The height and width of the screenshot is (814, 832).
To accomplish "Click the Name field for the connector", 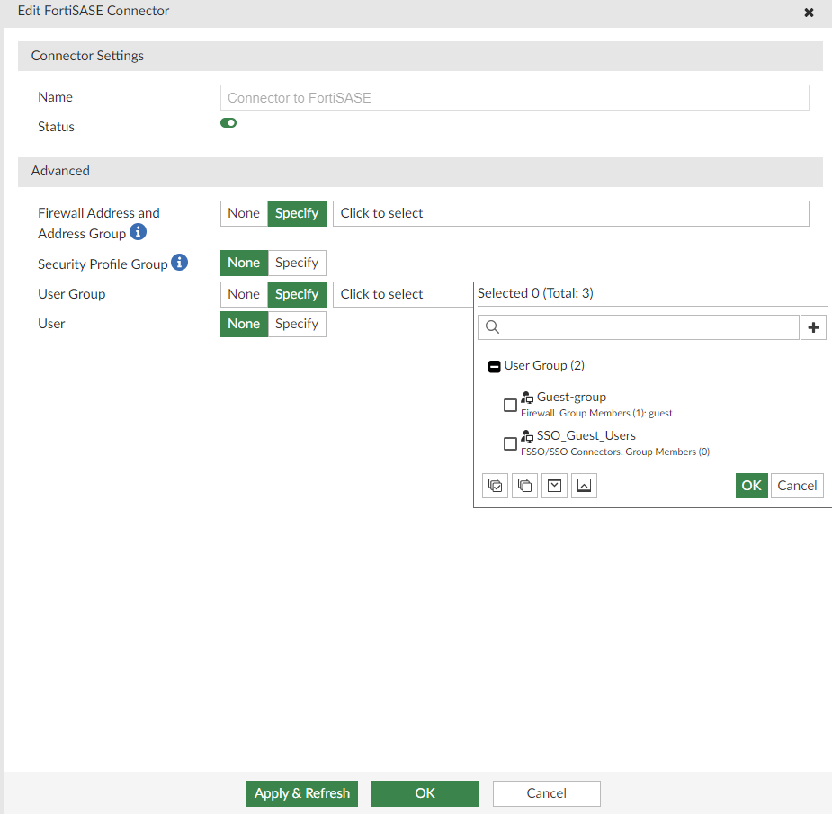I will click(514, 97).
